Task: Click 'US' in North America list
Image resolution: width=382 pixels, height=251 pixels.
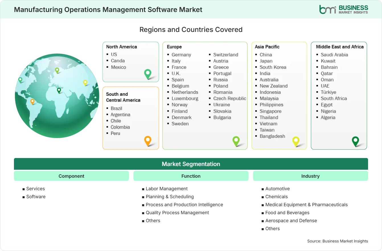Action: [114, 54]
